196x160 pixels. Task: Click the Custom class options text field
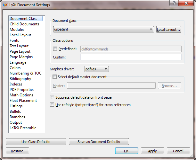coord(131,57)
